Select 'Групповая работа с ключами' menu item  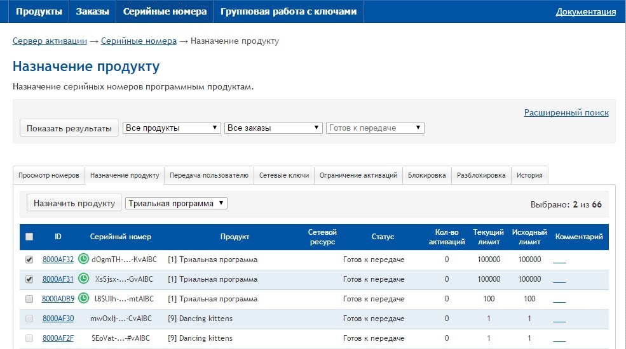pos(289,11)
